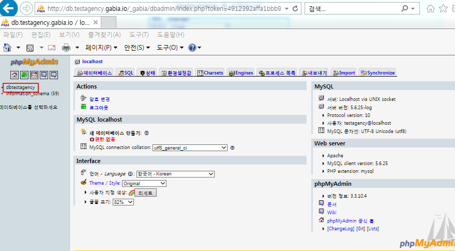Click the Wiki link
This screenshot has width=455, height=251.
[331, 212]
